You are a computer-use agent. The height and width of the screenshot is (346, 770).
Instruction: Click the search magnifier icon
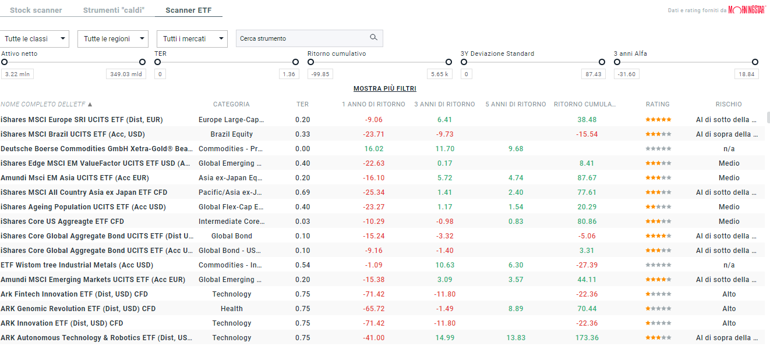click(x=373, y=37)
